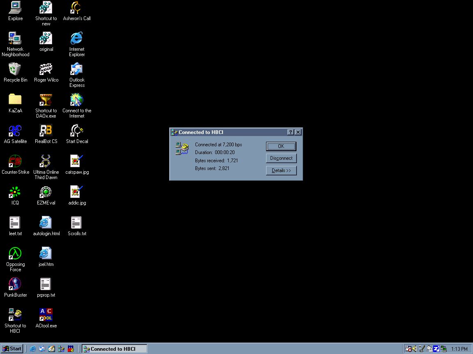Launch Outlook Express from Quick Launch
473x354 pixels.
point(42,349)
